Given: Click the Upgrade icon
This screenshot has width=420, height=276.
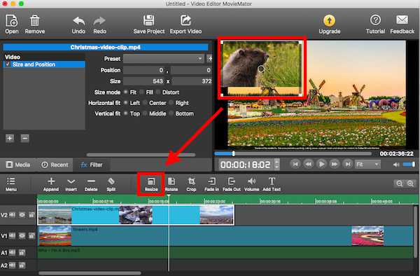Looking at the screenshot, I should (330, 24).
